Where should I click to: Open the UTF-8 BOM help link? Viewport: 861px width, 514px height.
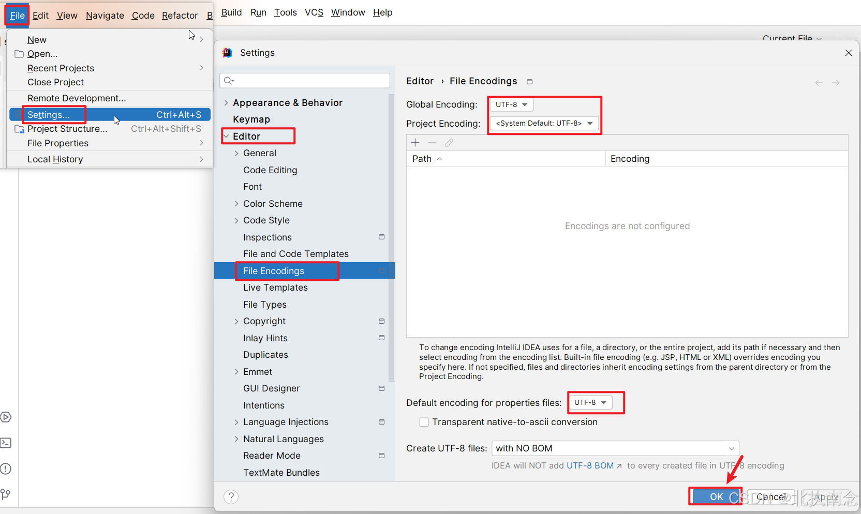594,465
